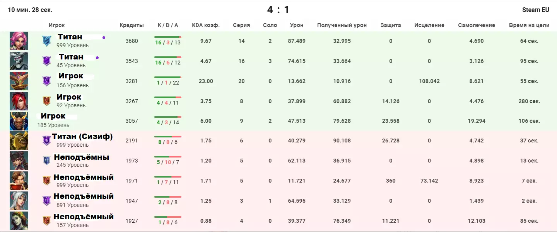557x232 pixels.
Task: Click the pink-haired champion avatar
Action: click(19, 41)
